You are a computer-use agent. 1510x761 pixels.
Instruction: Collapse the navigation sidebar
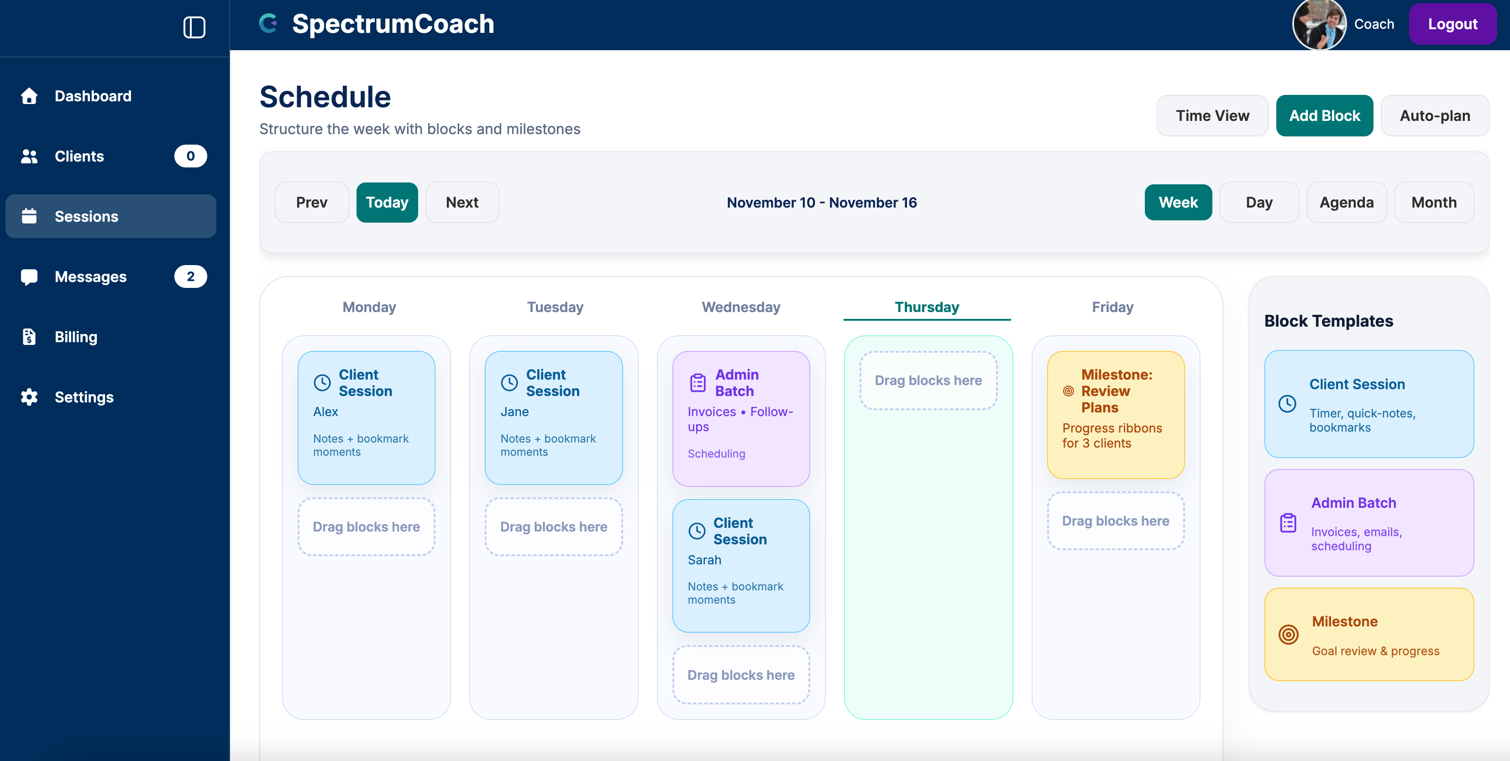[194, 27]
